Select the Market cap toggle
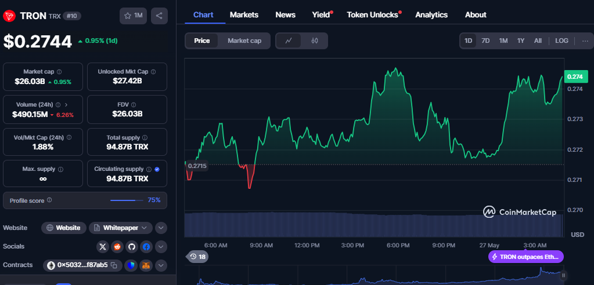Screen dimensions: 594x285 [x=244, y=41]
